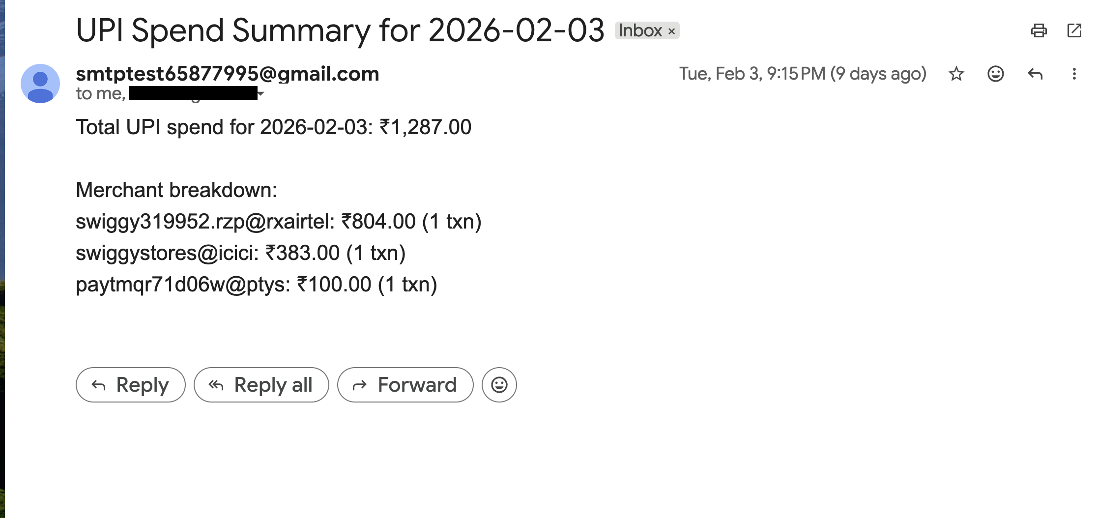Expand recipient details arrow next to "to me"
The height and width of the screenshot is (518, 1098).
[261, 94]
